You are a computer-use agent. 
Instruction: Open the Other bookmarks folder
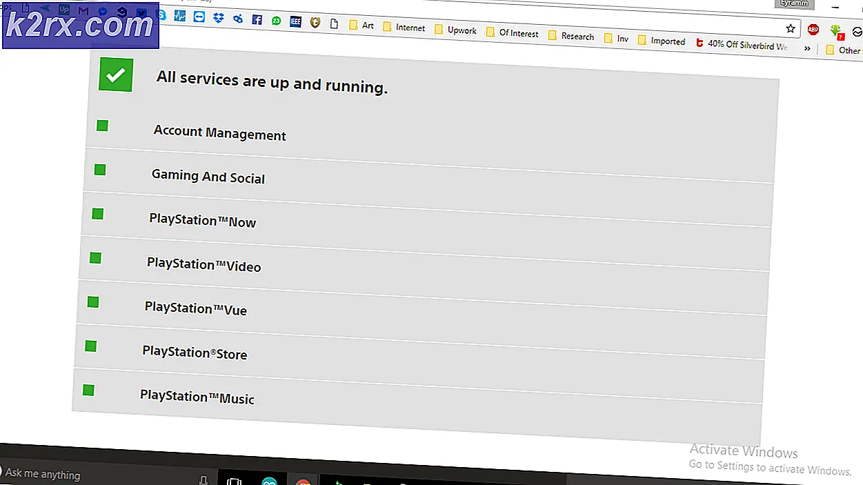coord(843,50)
